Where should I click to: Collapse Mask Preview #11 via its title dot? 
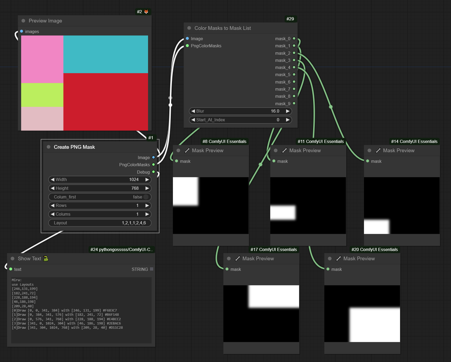pos(275,150)
